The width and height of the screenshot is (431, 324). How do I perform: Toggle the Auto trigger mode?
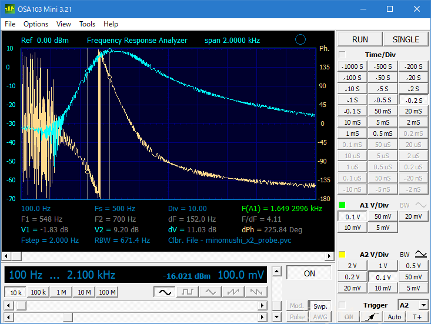(x=395, y=317)
